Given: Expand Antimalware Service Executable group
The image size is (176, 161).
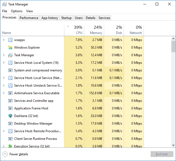Looking at the screenshot, I should (4, 93).
